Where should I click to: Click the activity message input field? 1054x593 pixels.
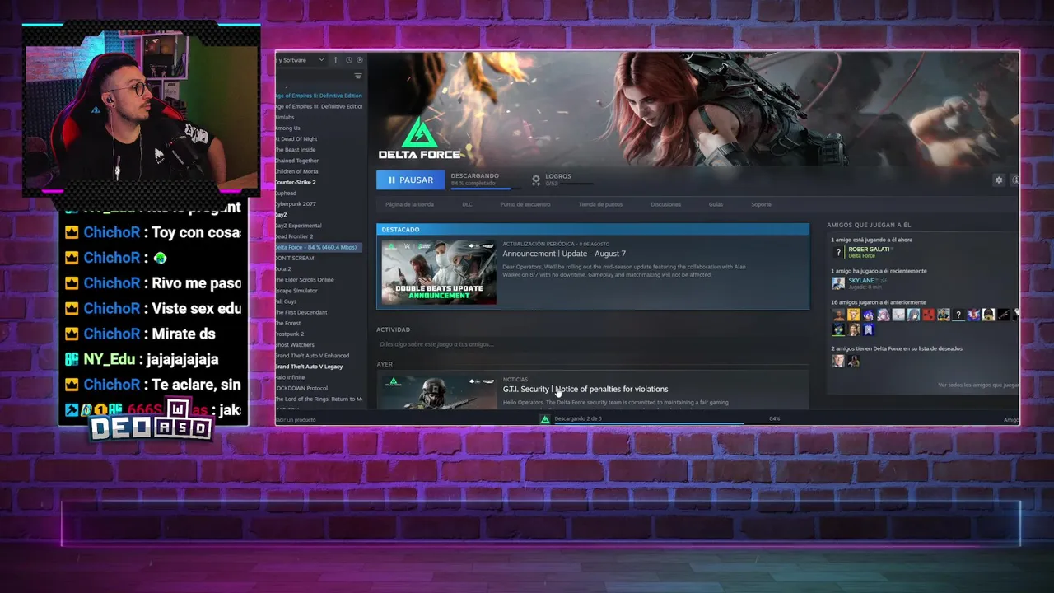point(591,344)
